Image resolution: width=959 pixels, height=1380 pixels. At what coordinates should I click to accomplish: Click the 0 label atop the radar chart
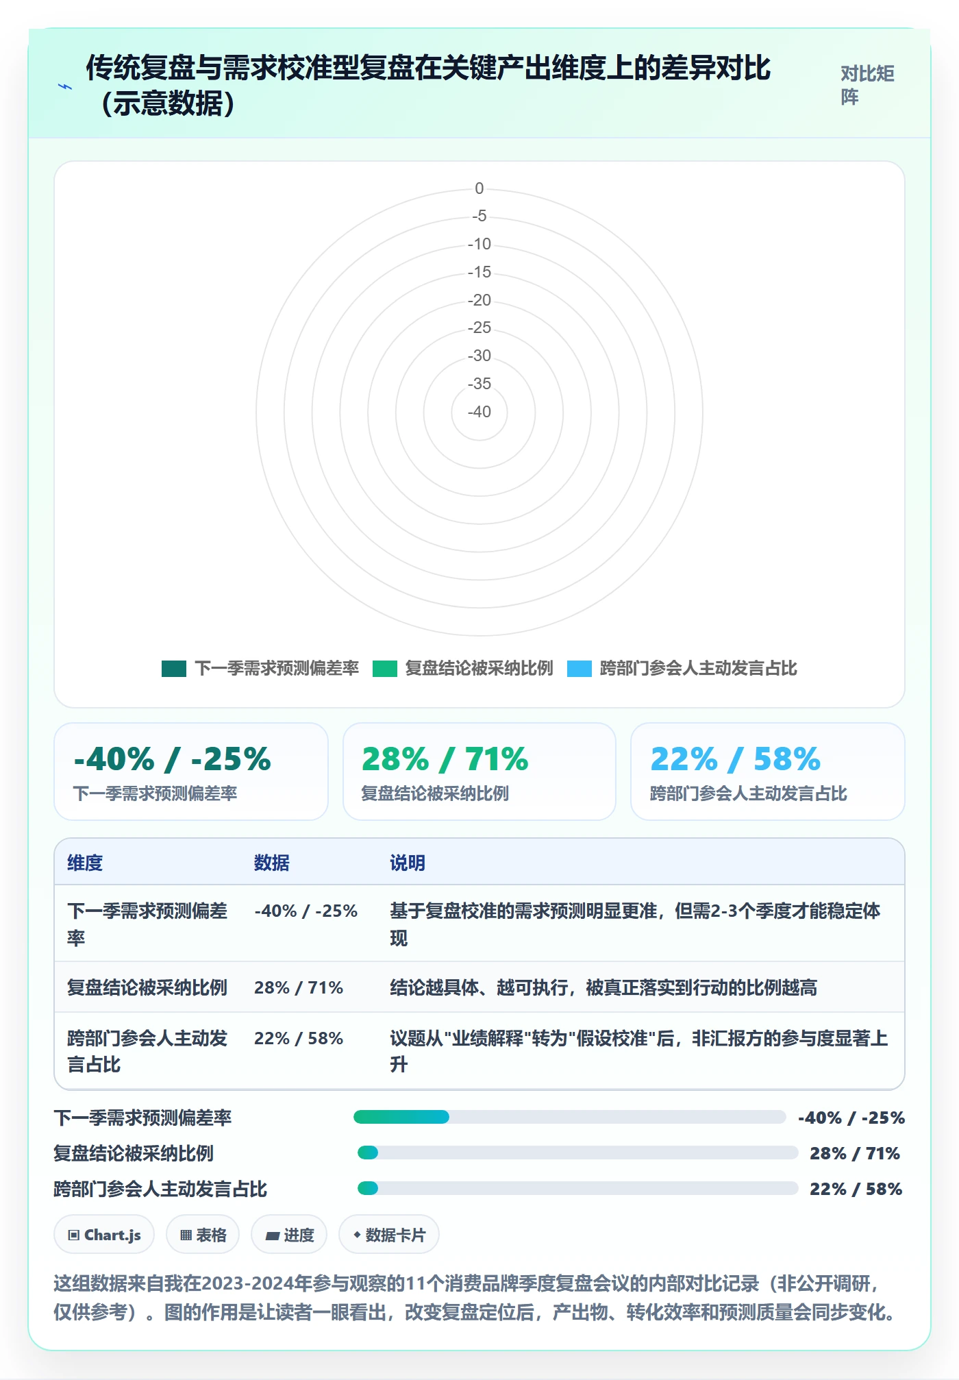480,188
